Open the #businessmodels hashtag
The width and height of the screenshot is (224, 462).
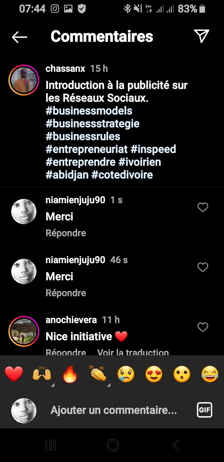[x=89, y=111]
